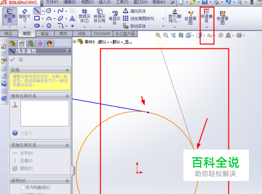The height and width of the screenshot is (194, 262).
Task: Collapse the 现有几何关系 section
Action: 67,96
